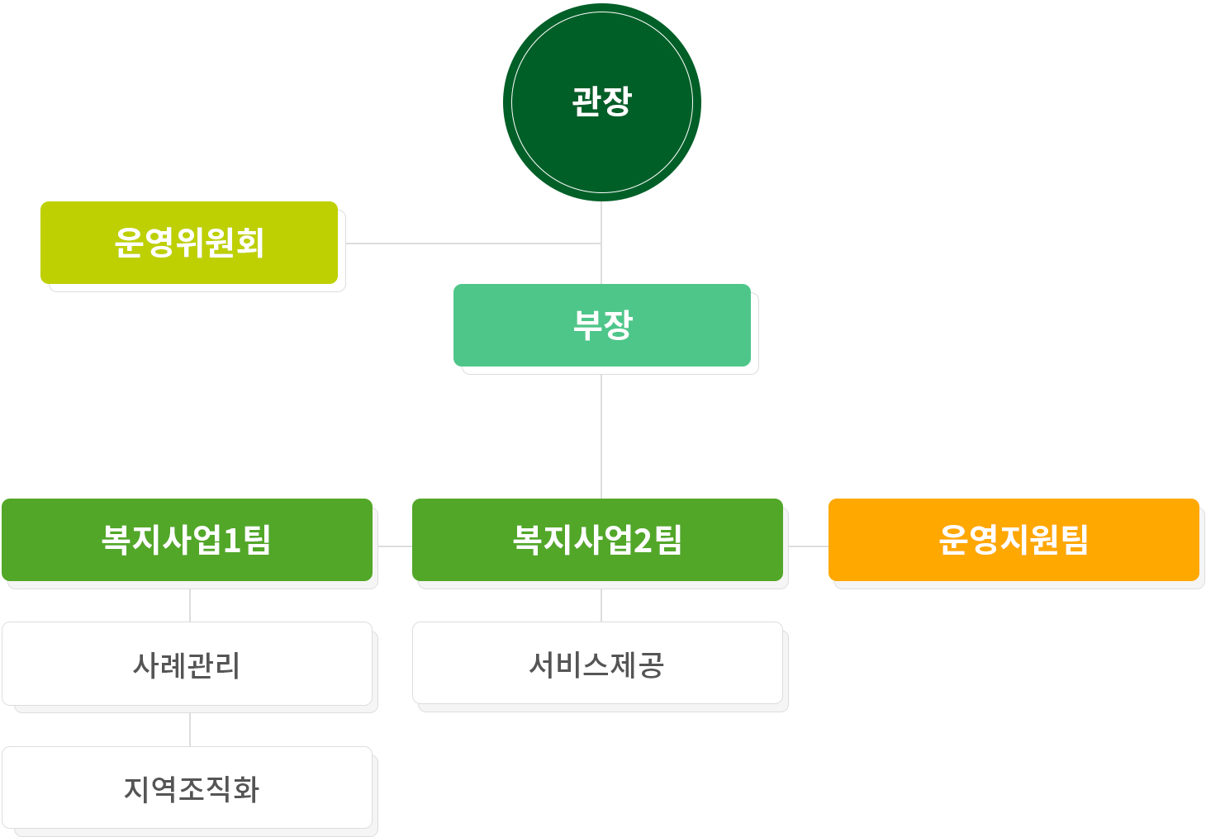Click connector between 복지사업1팀 and 사례관리

click(190, 605)
